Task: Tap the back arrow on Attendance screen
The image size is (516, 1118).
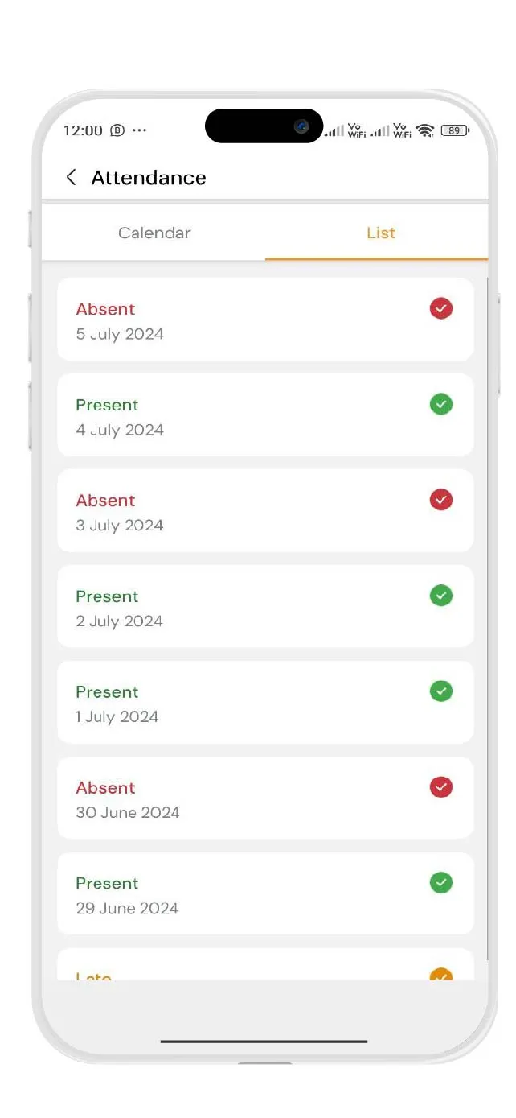Action: [70, 177]
